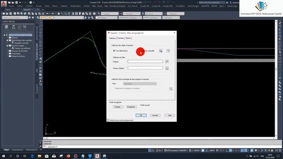Image resolution: width=283 pixels, height=159 pixels.
Task: Confirm export with the OK button
Action: [141, 115]
